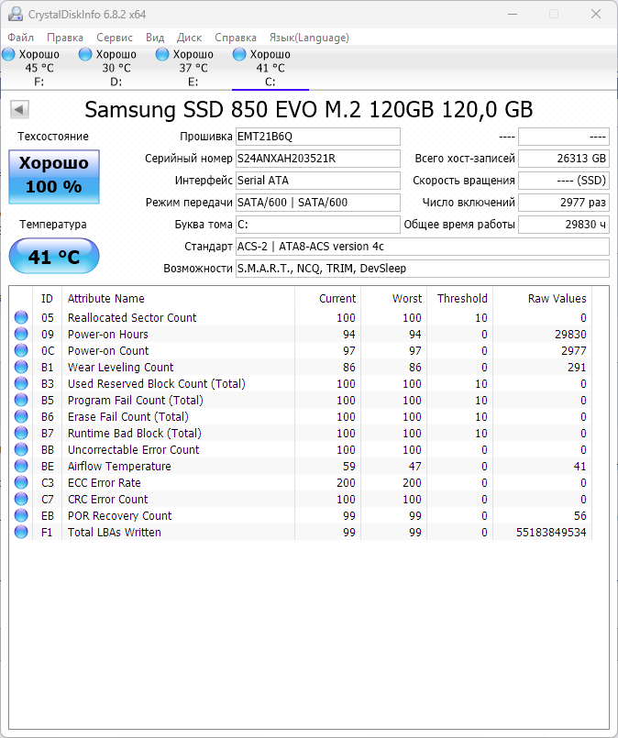The width and height of the screenshot is (618, 738).
Task: Click status orb for Reallocated Sector Count
Action: 21,317
